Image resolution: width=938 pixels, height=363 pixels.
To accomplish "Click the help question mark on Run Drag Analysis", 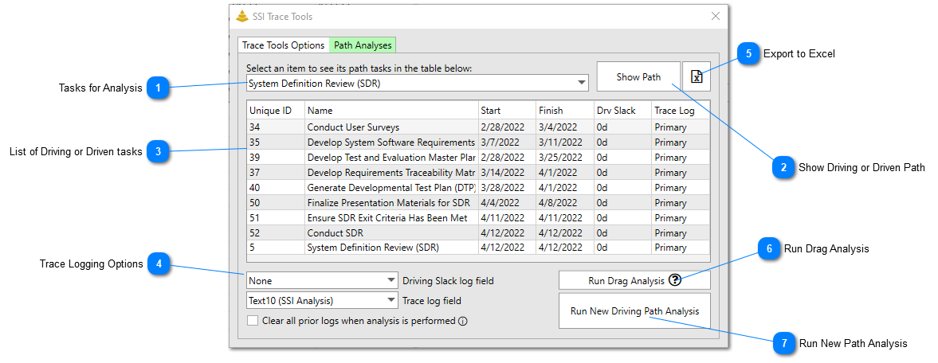I will tap(675, 280).
